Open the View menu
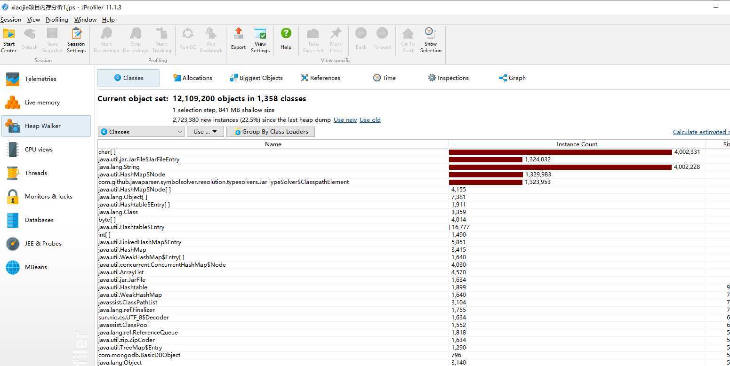 (33, 20)
